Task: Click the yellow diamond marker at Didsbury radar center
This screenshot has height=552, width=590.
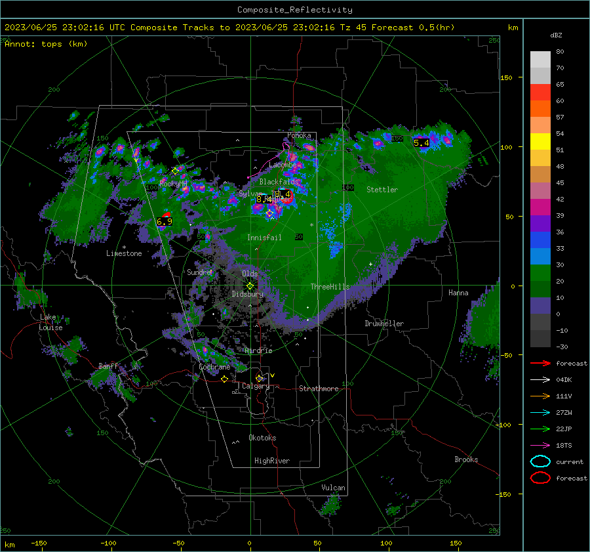Action: coord(250,286)
